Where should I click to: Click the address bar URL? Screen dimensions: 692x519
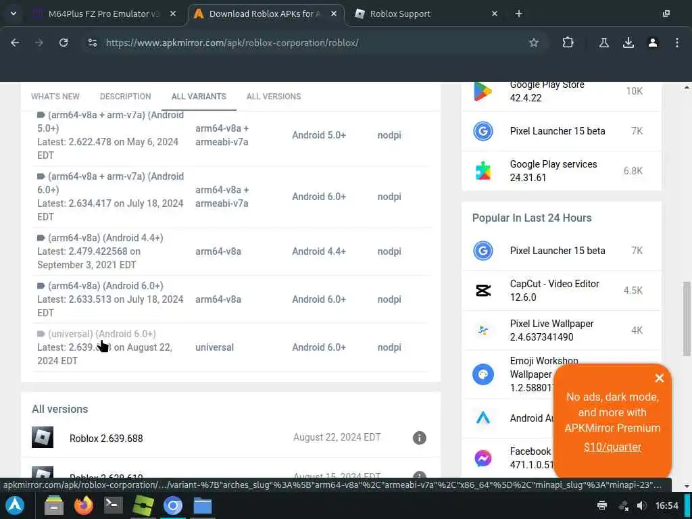tap(232, 43)
